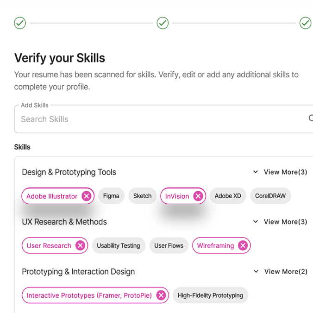Image resolution: width=313 pixels, height=313 pixels.
Task: Click the Search Skills input field
Action: (157, 119)
